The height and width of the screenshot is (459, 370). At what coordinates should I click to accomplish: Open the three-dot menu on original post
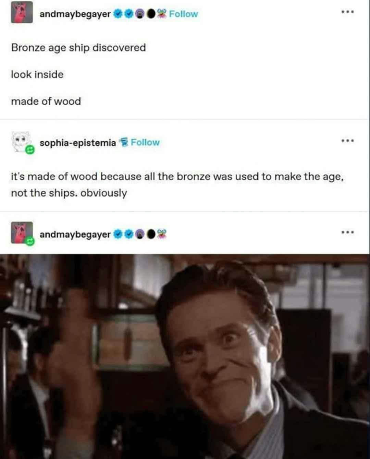click(x=347, y=12)
